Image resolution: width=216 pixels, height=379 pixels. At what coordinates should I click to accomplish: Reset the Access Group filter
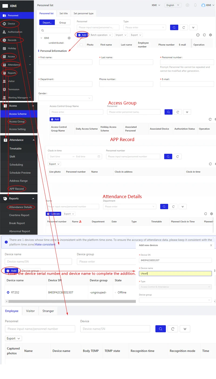(x=178, y=112)
